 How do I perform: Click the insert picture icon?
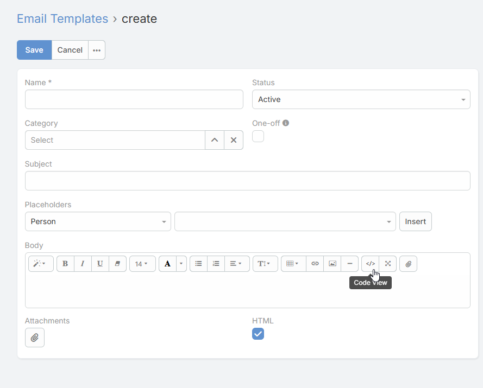[x=332, y=264]
